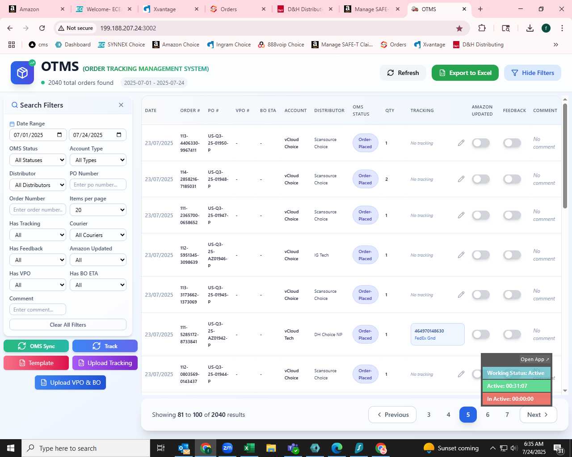Screen dimensions: 572x457
Task: Open Chrome apps grid in bookmarks bar
Action: click(12, 45)
